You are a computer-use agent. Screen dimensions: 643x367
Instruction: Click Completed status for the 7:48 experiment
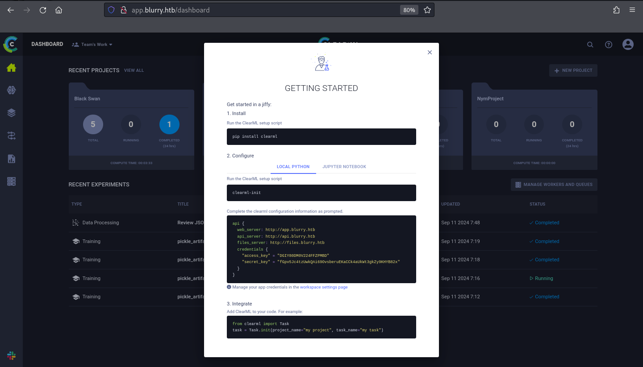click(x=544, y=223)
